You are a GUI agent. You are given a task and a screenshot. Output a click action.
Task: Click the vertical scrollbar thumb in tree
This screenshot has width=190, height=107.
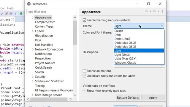[75, 33]
